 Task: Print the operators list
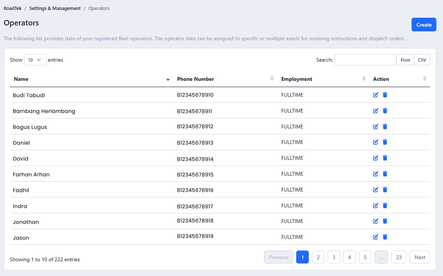tap(405, 60)
